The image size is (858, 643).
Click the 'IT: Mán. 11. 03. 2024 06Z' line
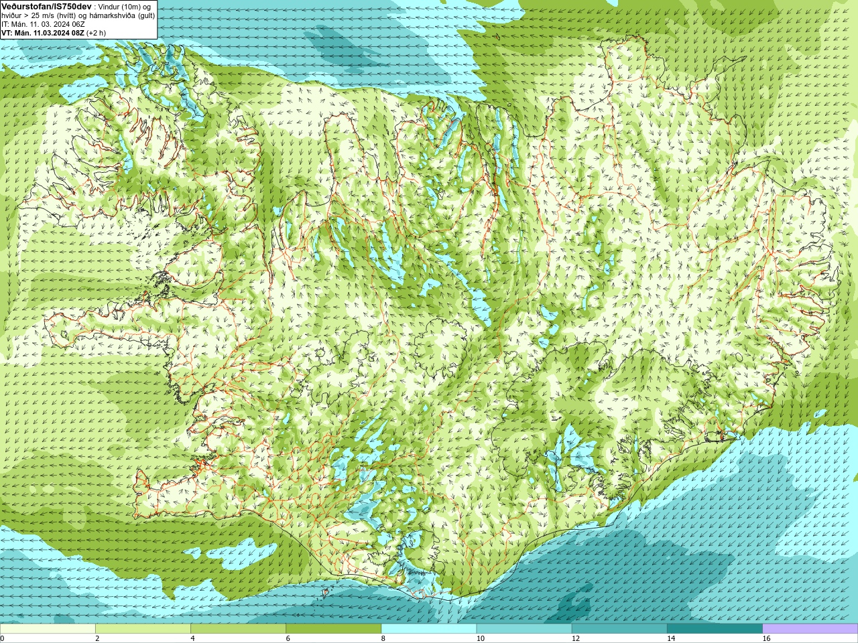(43, 24)
